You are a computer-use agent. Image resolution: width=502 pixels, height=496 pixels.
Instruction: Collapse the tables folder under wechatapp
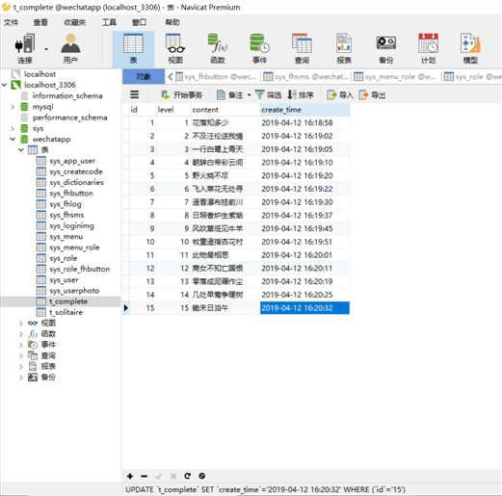pos(21,150)
